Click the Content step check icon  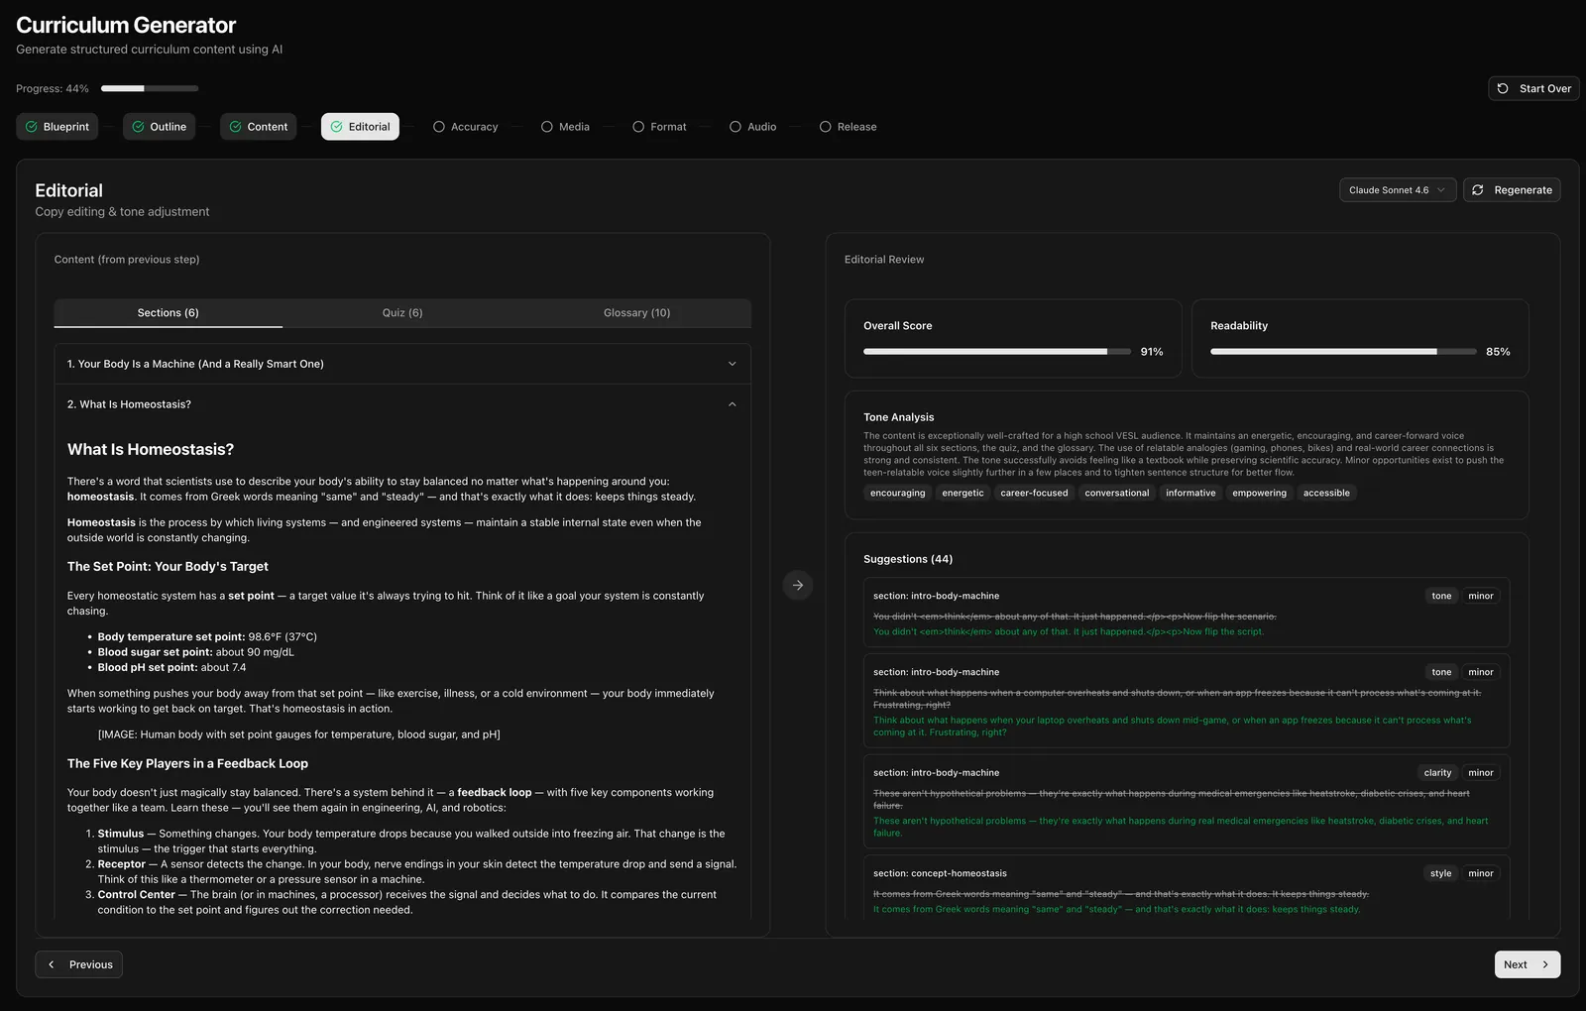click(x=236, y=127)
